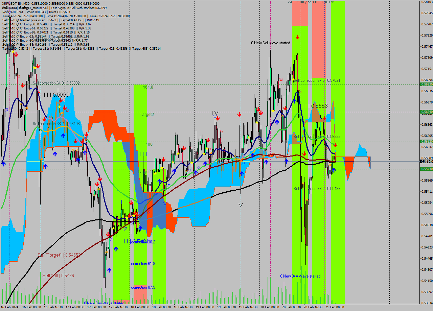Click the 'I I I 0.5653' wave label
The width and height of the screenshot is (433, 311).
(315, 106)
